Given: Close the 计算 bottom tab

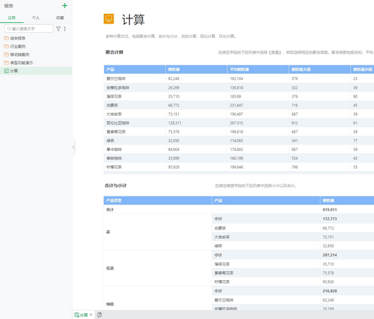Looking at the screenshot, I should 91,315.
